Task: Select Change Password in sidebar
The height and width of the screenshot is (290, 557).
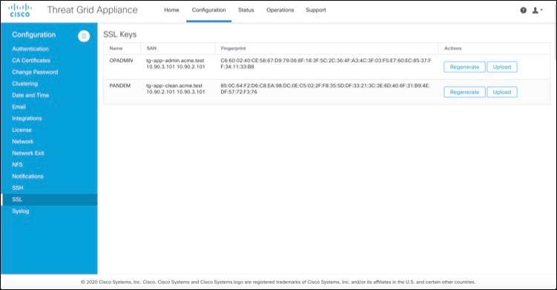Action: tap(35, 72)
